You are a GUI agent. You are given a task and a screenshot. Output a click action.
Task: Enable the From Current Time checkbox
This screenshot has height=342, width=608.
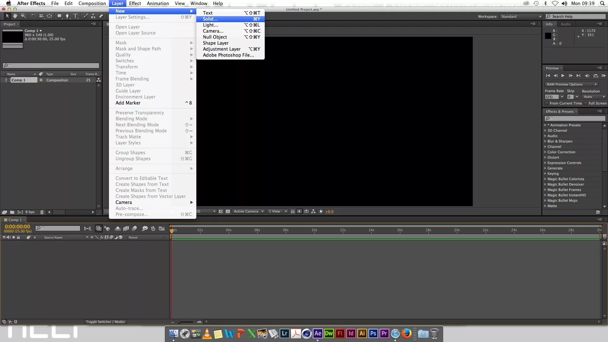[x=547, y=103]
